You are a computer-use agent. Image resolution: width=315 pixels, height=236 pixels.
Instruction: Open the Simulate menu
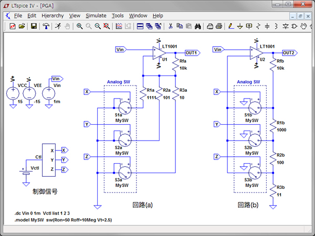[95, 16]
